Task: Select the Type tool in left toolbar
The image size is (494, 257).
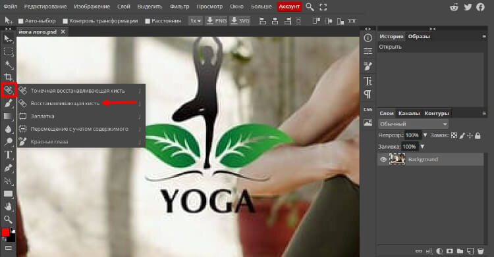Action: pos(8,154)
